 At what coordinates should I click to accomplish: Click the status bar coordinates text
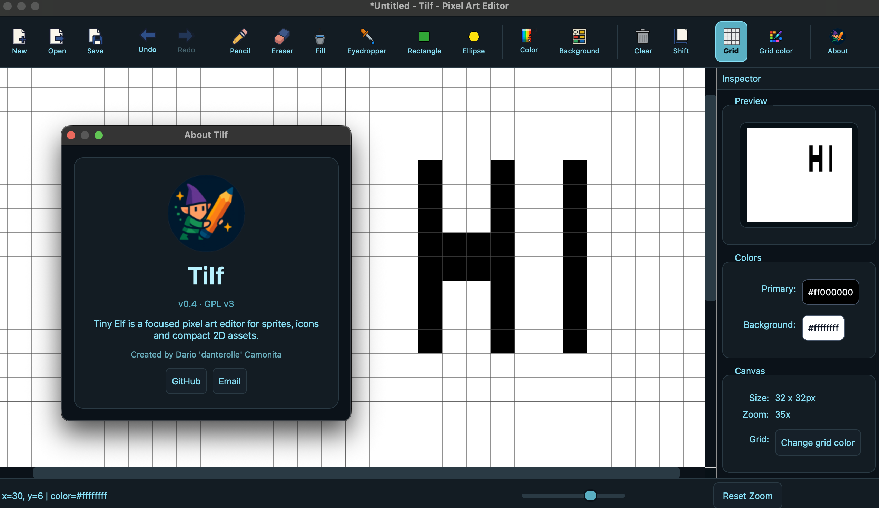point(55,496)
